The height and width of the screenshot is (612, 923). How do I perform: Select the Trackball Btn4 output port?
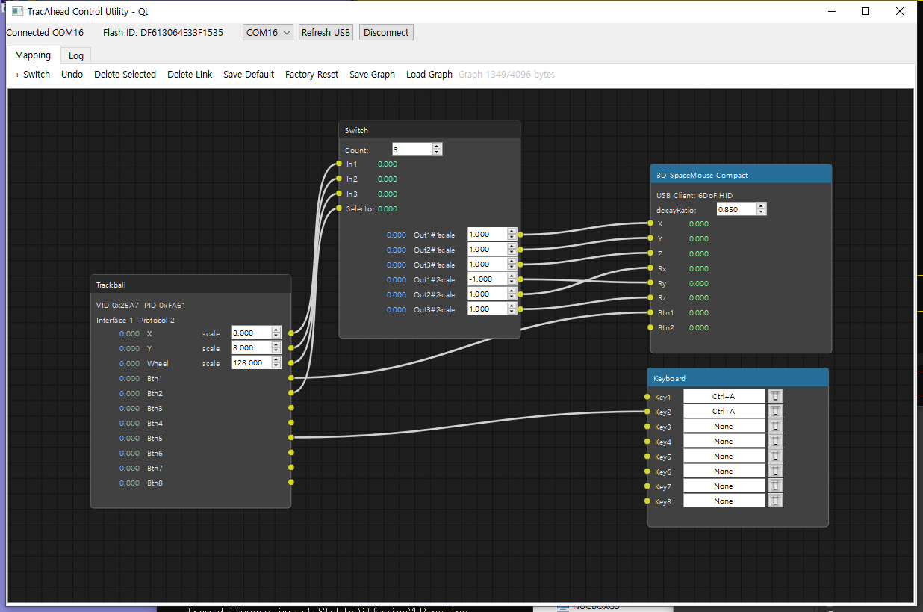coord(291,423)
